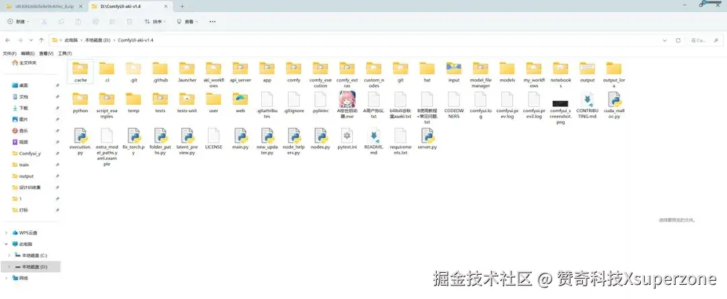Refresh the current folder view
This screenshot has height=299, width=727.
[678, 40]
